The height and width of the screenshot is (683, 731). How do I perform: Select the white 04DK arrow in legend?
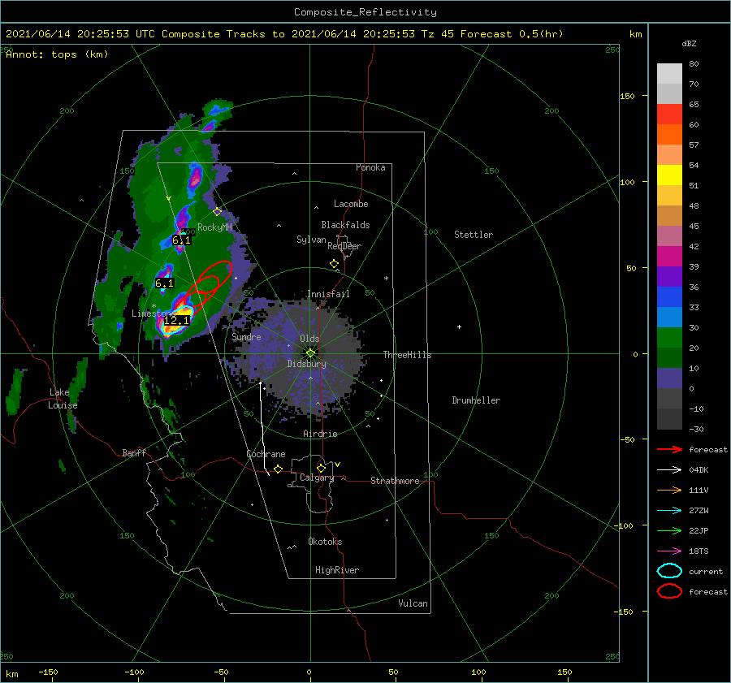pyautogui.click(x=669, y=470)
